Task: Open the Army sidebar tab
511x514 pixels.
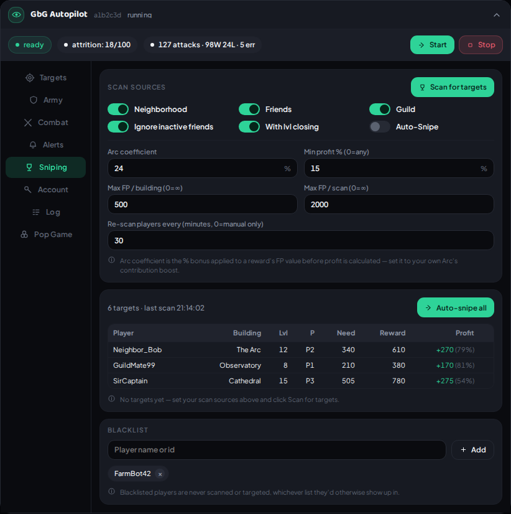Action: click(46, 100)
